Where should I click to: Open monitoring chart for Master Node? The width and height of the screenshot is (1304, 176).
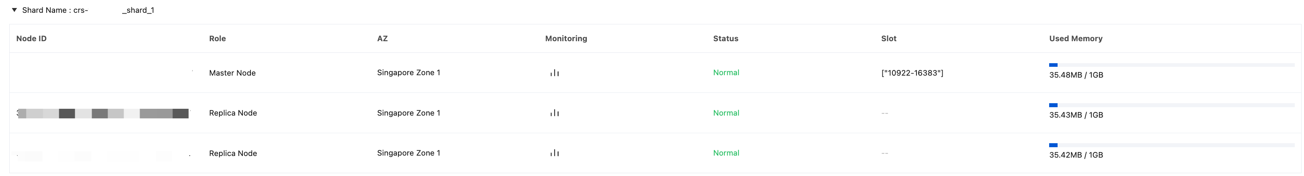coord(554,73)
